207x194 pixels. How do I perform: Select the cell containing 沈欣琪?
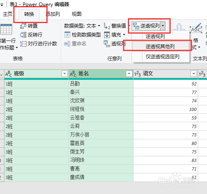coord(101,101)
